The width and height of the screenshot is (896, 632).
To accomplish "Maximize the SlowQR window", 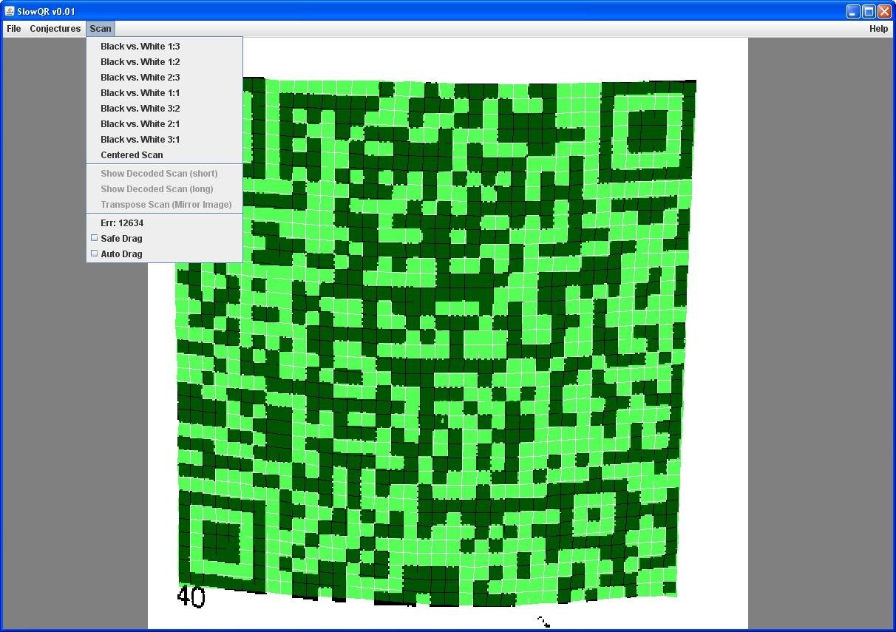I will click(x=869, y=11).
